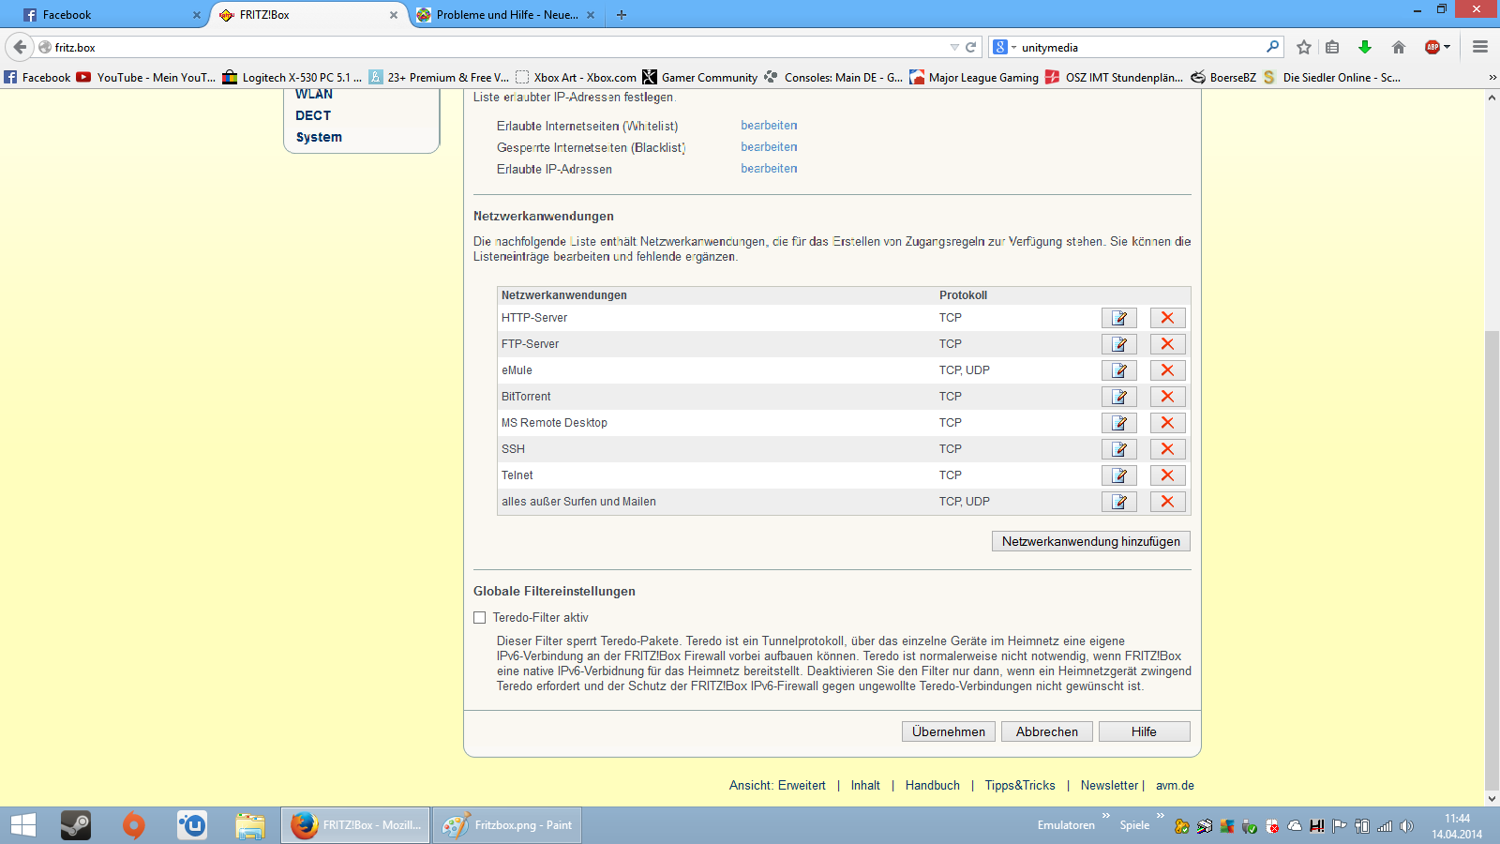This screenshot has height=844, width=1500.
Task: Click the unitymedia search input field
Action: pos(1139,47)
